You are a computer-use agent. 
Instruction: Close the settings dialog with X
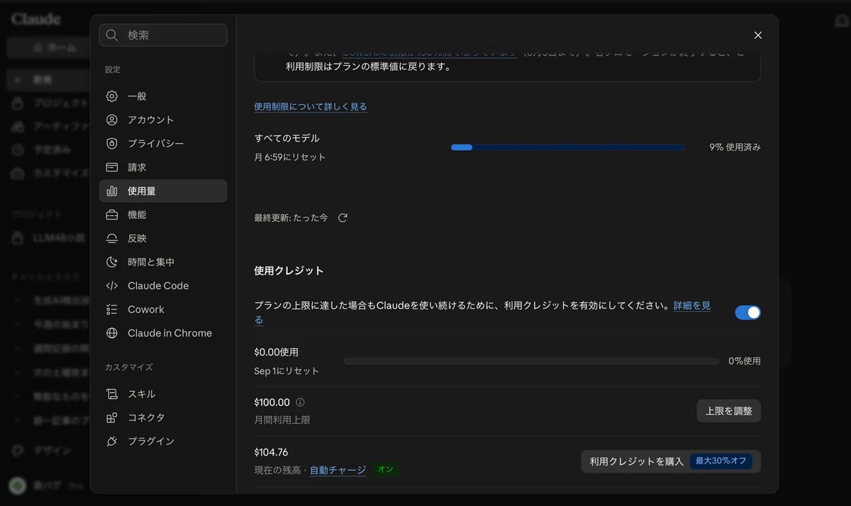758,35
